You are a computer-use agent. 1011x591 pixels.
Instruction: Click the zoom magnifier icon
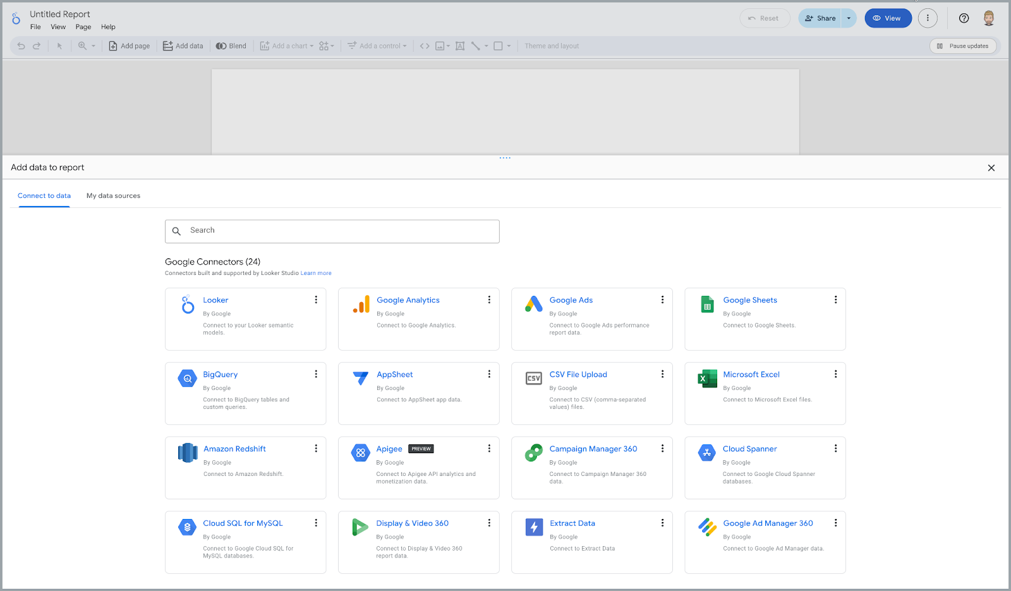[82, 46]
